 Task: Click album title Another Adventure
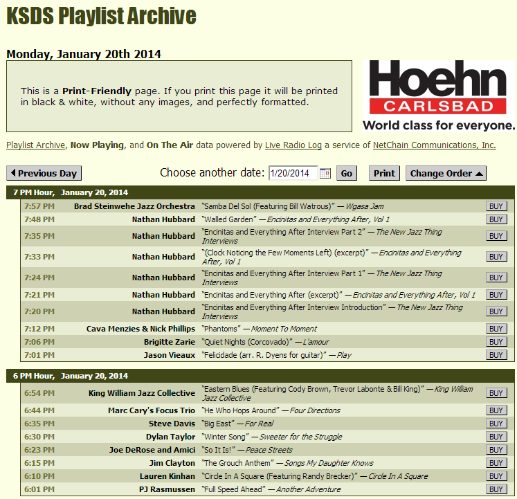tap(308, 489)
